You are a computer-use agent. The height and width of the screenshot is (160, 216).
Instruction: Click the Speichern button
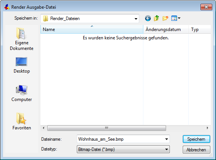(196, 139)
